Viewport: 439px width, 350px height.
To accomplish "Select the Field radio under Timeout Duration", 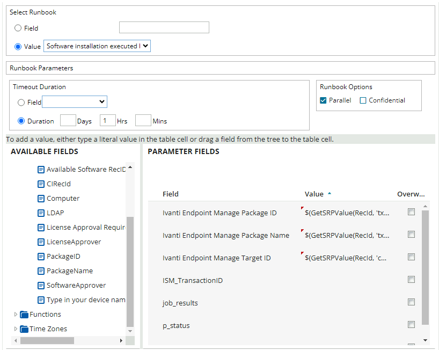I will (x=21, y=103).
